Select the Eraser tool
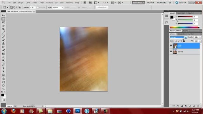This screenshot has height=114, width=203. pos(3,50)
